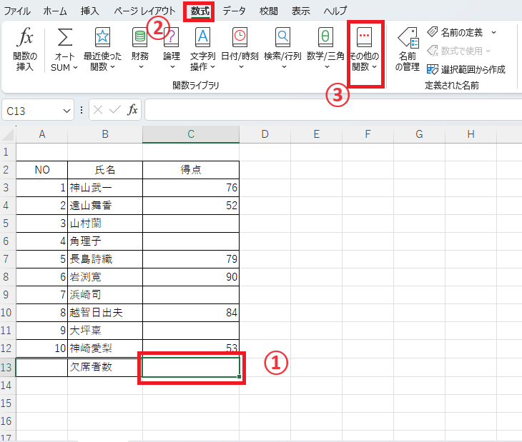This screenshot has width=522, height=442.
Task: Switch to the データ tab
Action: tap(235, 11)
